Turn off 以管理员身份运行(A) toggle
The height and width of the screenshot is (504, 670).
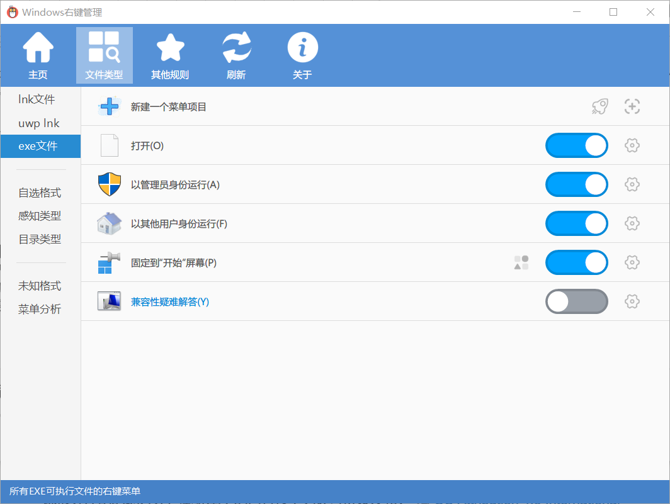tap(576, 185)
